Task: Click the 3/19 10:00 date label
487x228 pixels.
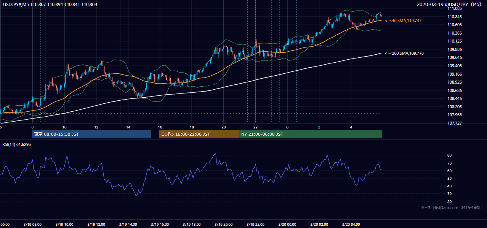Action: point(64,225)
